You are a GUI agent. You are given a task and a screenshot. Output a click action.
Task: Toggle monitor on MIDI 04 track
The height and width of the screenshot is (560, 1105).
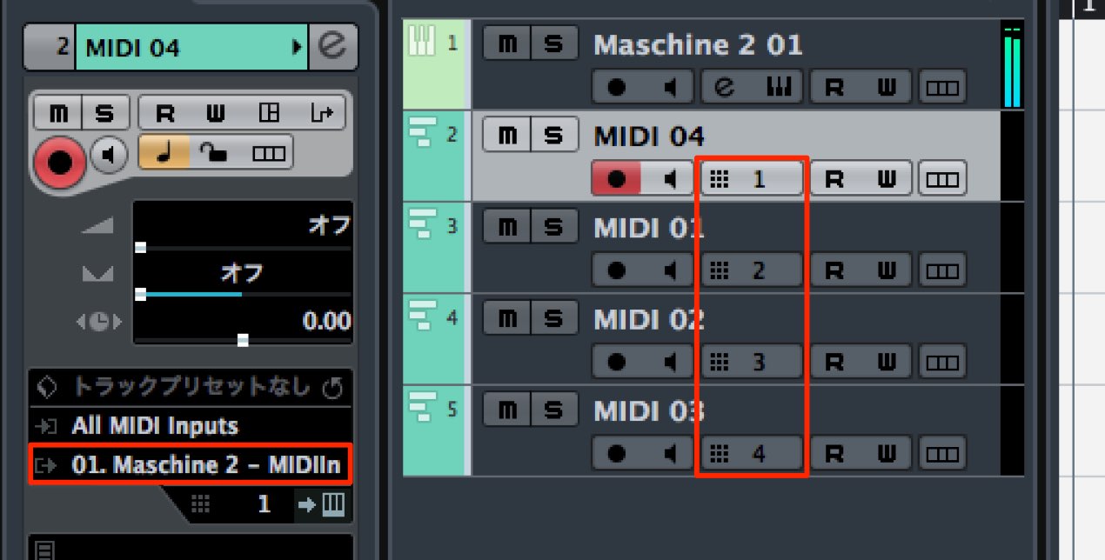[x=669, y=179]
